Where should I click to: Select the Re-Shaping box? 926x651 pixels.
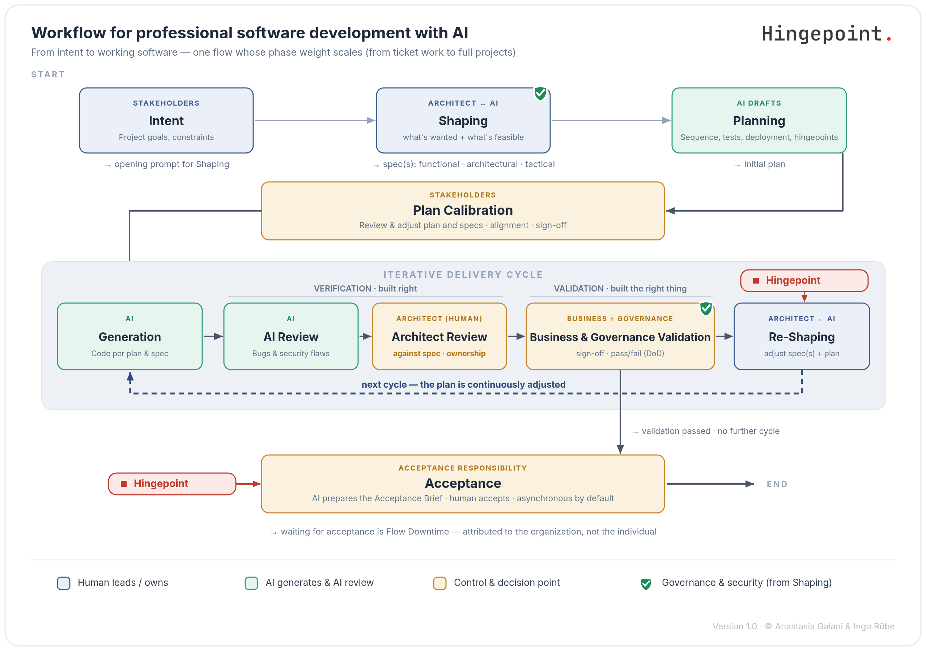coord(802,336)
